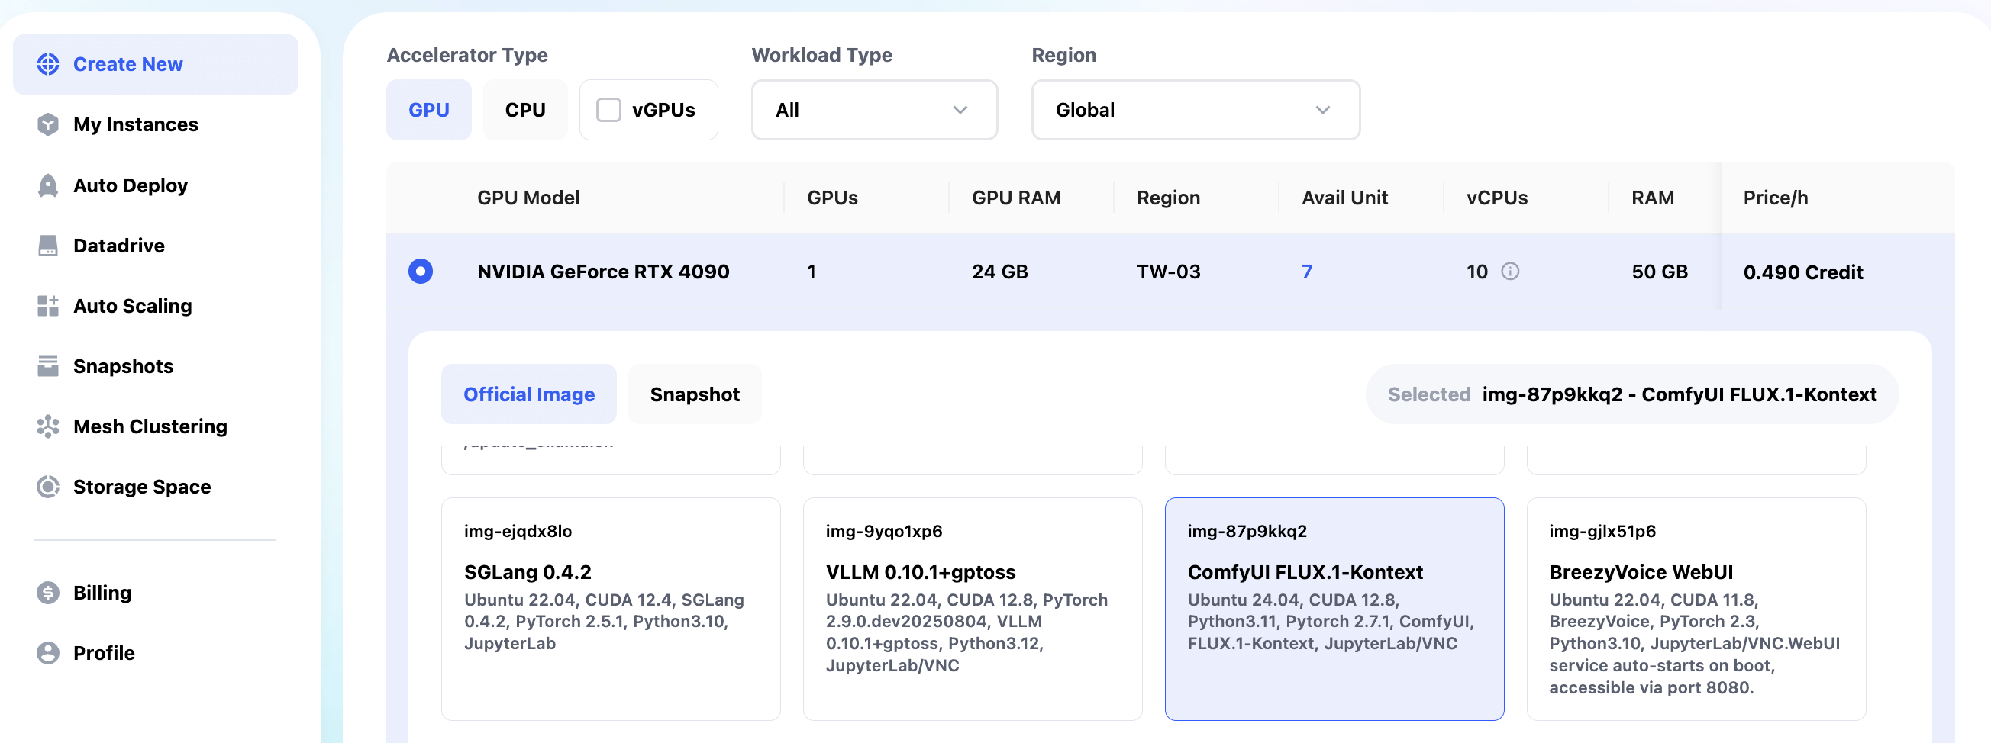Click the vCPUs info icon
1991x743 pixels.
click(1509, 272)
